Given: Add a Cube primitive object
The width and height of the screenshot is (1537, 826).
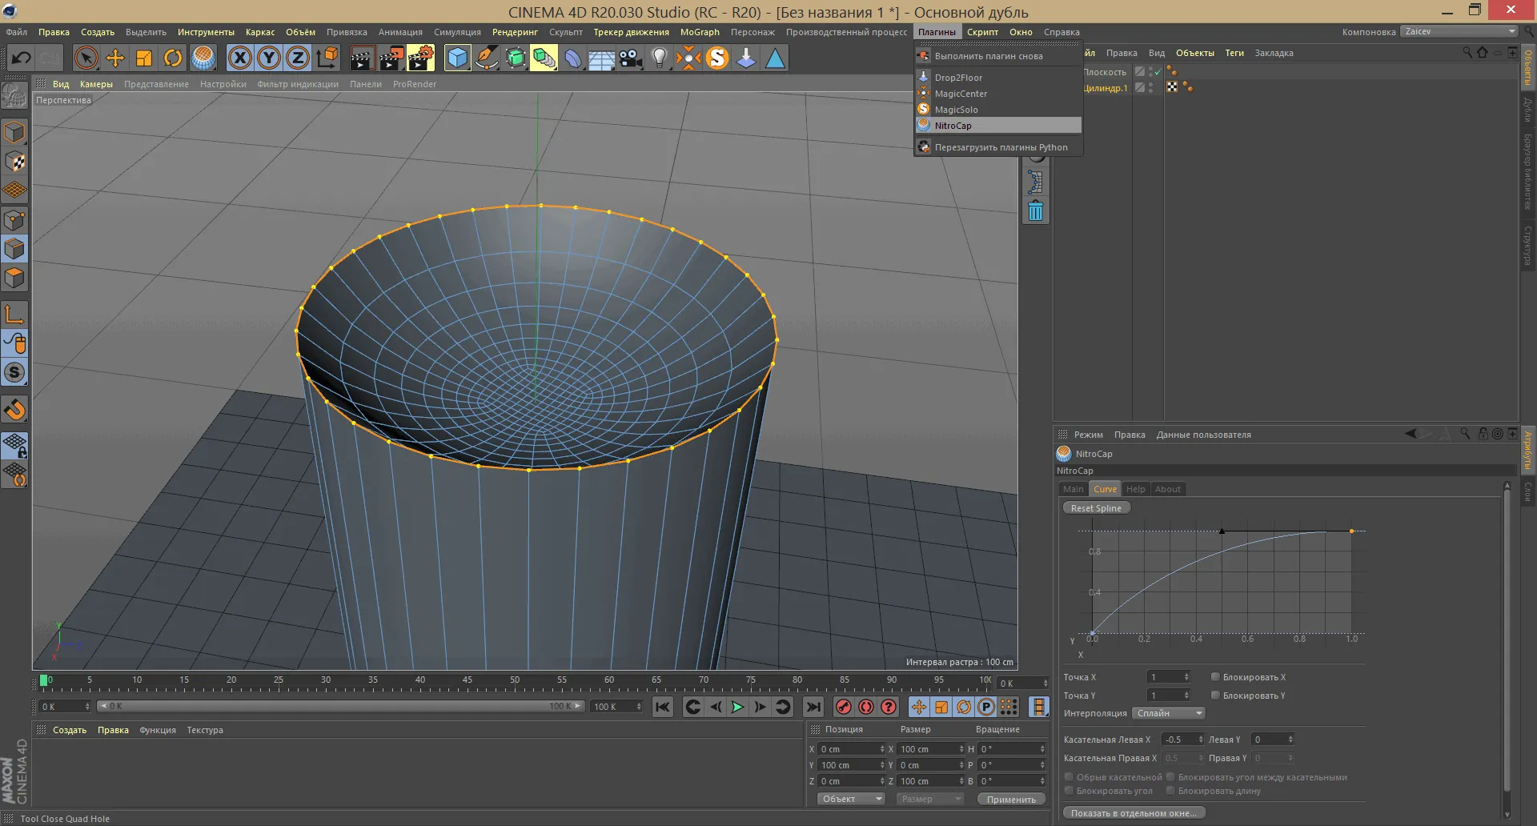Looking at the screenshot, I should pos(457,58).
